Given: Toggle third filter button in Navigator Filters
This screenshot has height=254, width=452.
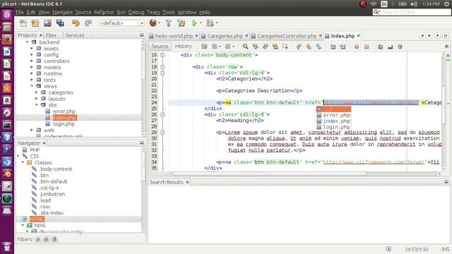Looking at the screenshot, I should (x=54, y=239).
